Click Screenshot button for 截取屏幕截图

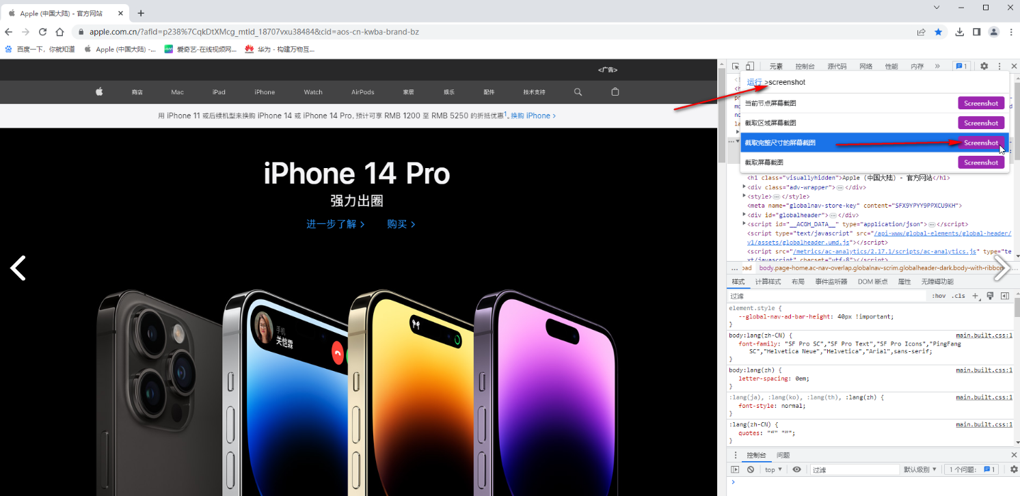981,163
